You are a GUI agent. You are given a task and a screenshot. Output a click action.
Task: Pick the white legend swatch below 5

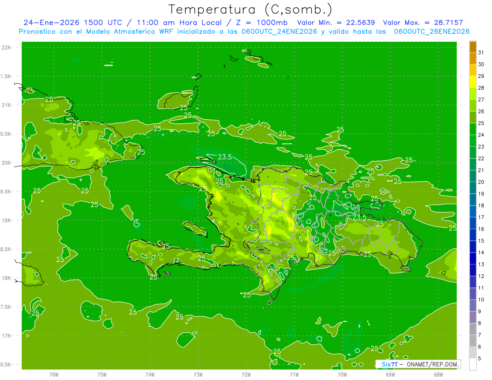pos(473,364)
